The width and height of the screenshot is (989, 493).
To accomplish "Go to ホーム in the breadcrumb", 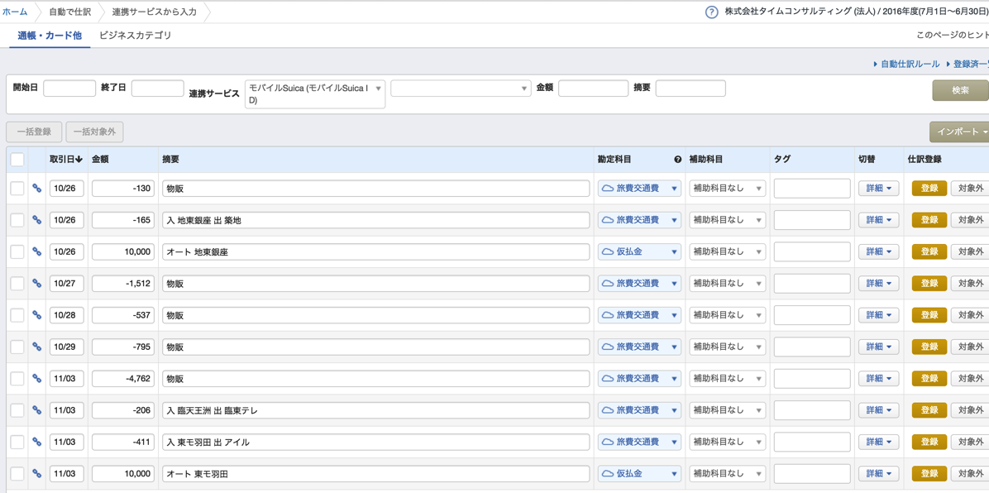I will click(15, 12).
